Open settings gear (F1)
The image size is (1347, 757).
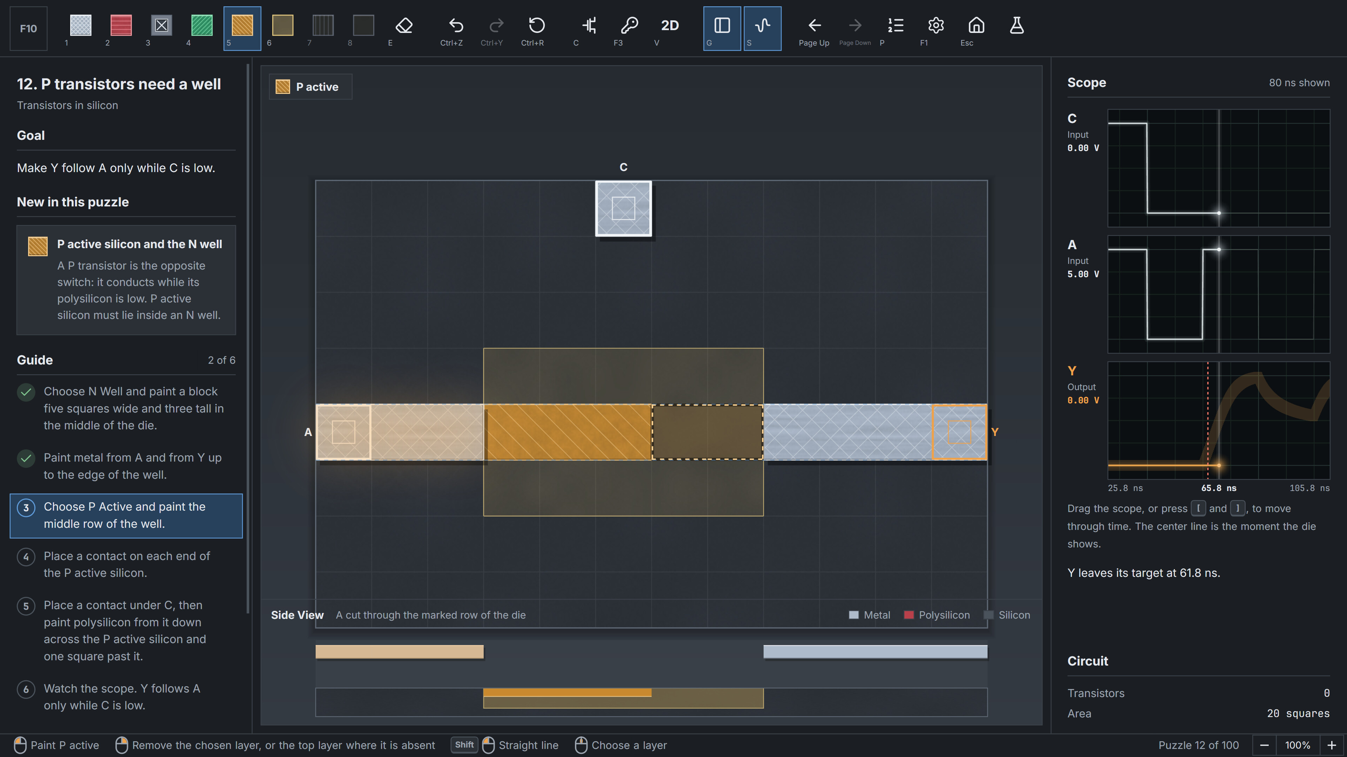[x=936, y=28]
